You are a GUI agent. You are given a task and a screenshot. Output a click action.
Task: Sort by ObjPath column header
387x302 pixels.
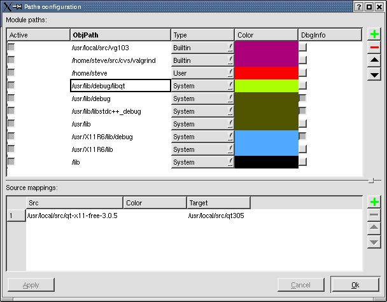[120, 34]
